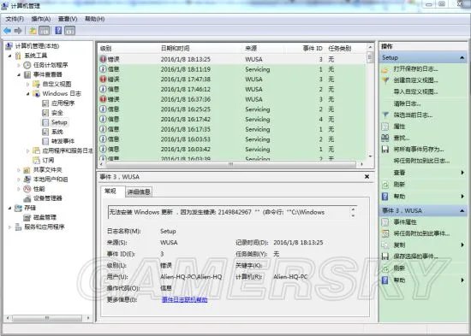
Task: Sort by 日期和时间 column header
Action: pyautogui.click(x=175, y=48)
